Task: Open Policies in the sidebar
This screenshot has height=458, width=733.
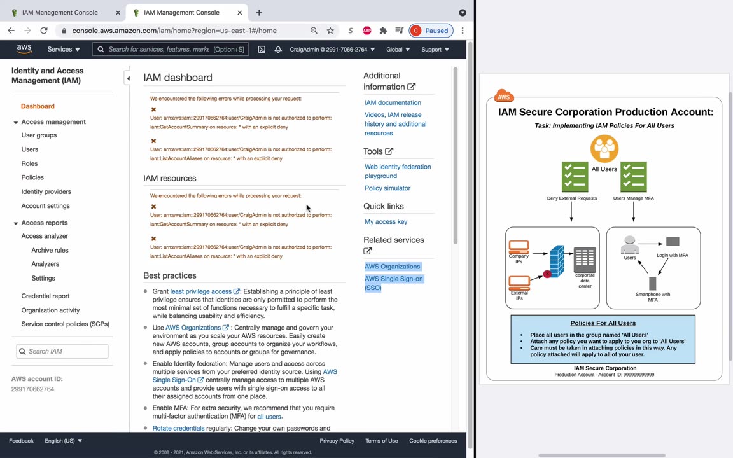Action: [x=32, y=177]
